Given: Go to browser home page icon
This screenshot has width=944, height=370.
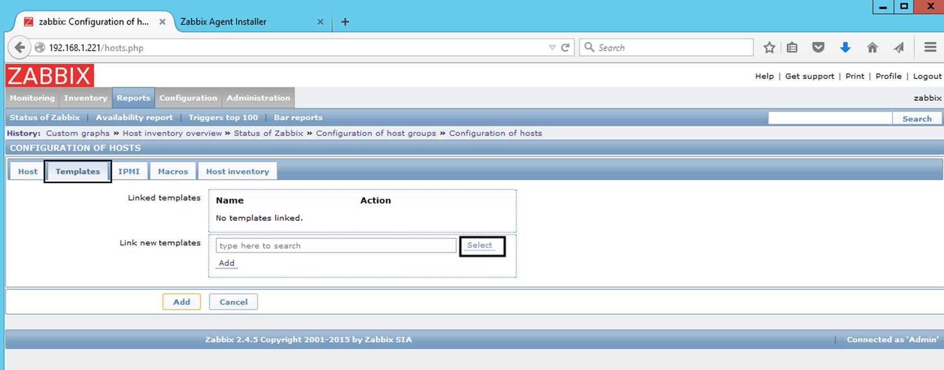Looking at the screenshot, I should pyautogui.click(x=872, y=48).
